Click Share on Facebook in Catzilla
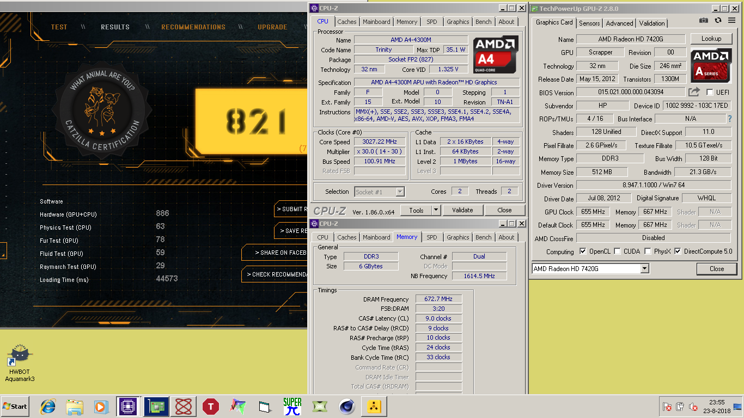Image resolution: width=744 pixels, height=418 pixels. (x=275, y=253)
